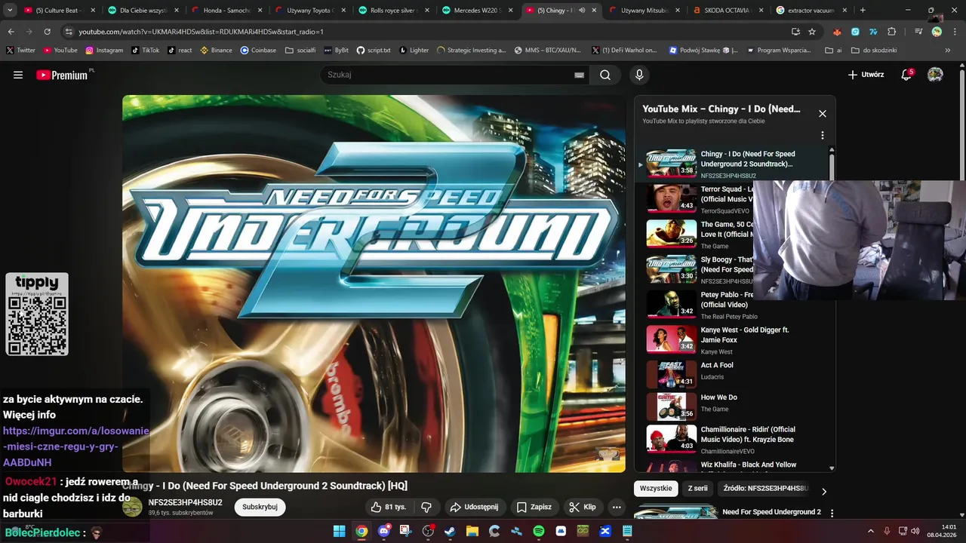Bookmark this page with the star icon
The image size is (966, 543).
tap(812, 32)
